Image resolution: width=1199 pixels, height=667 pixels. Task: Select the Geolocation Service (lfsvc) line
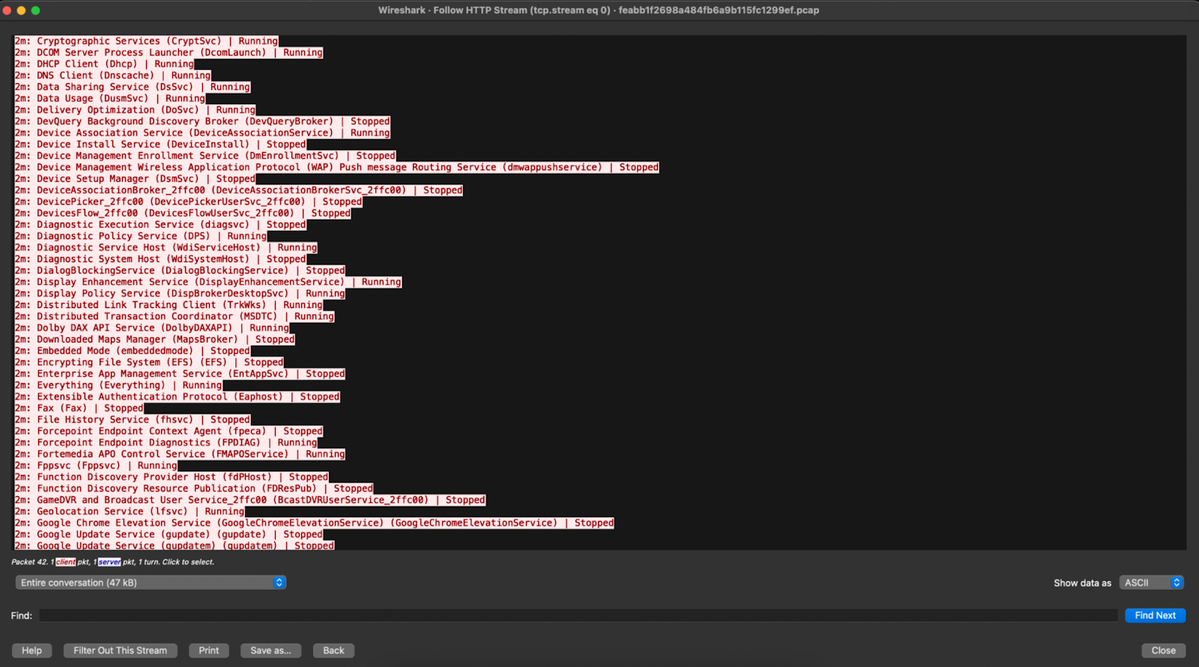[x=130, y=511]
